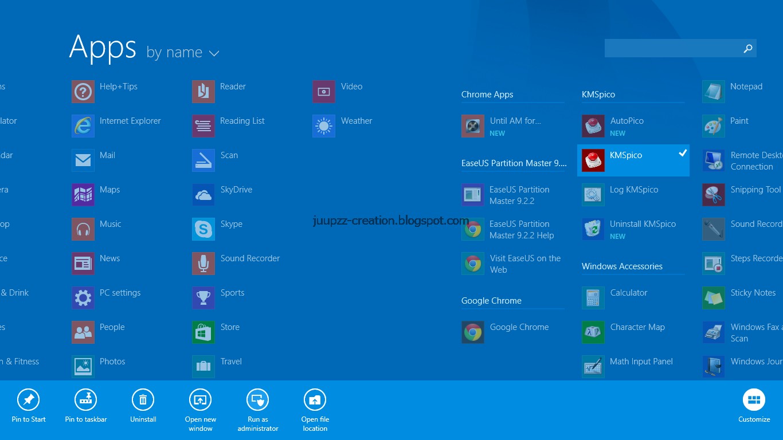Open the Maps app icon
Image resolution: width=783 pixels, height=440 pixels.
click(x=83, y=195)
